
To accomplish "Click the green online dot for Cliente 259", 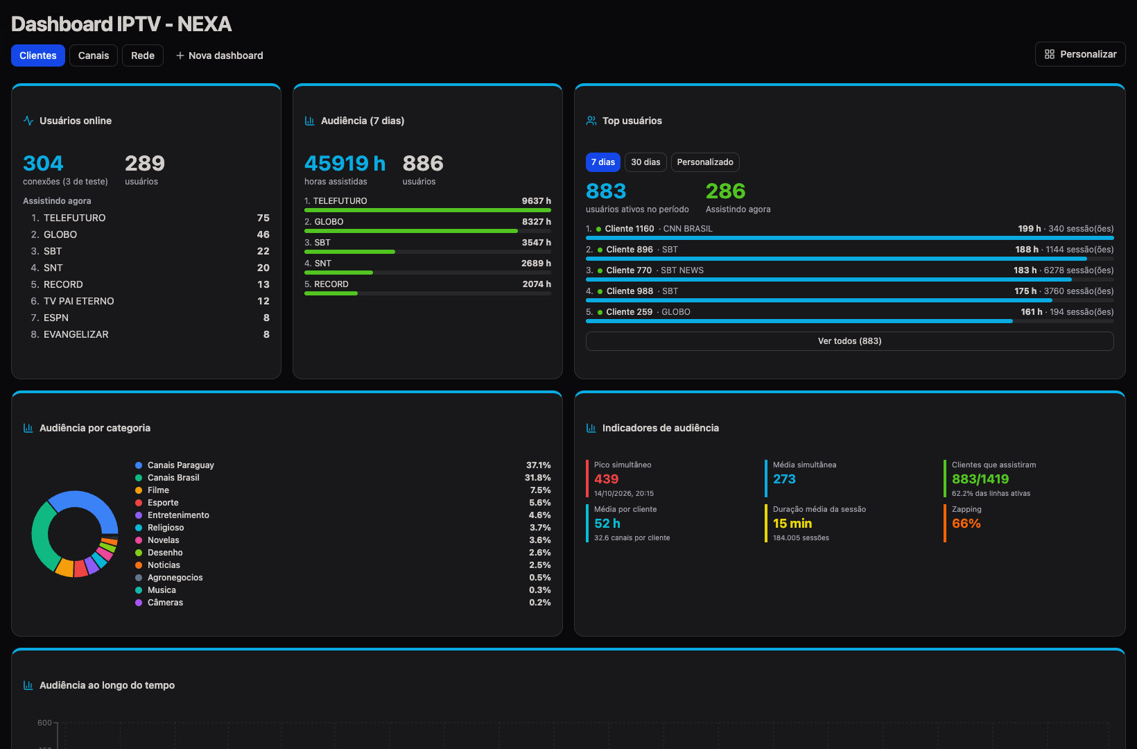I will coord(600,312).
